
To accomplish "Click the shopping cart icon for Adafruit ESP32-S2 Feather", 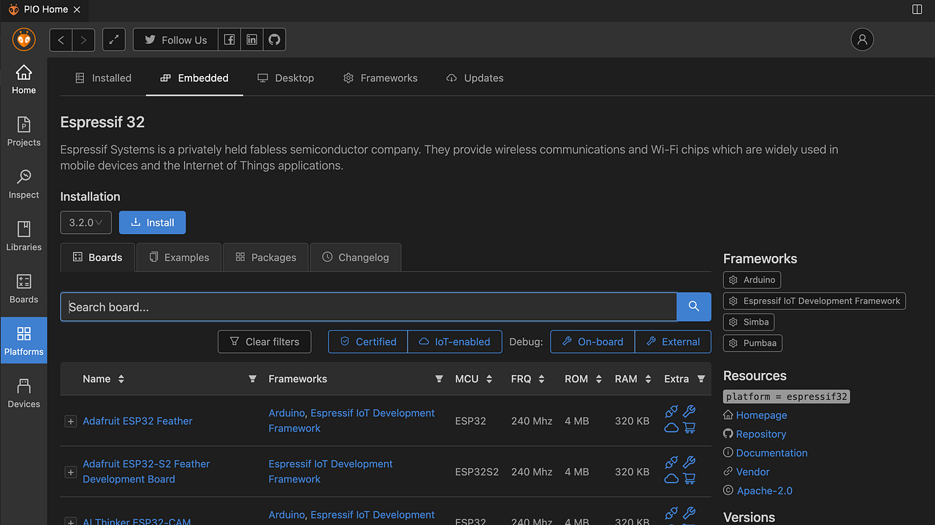I will click(689, 477).
